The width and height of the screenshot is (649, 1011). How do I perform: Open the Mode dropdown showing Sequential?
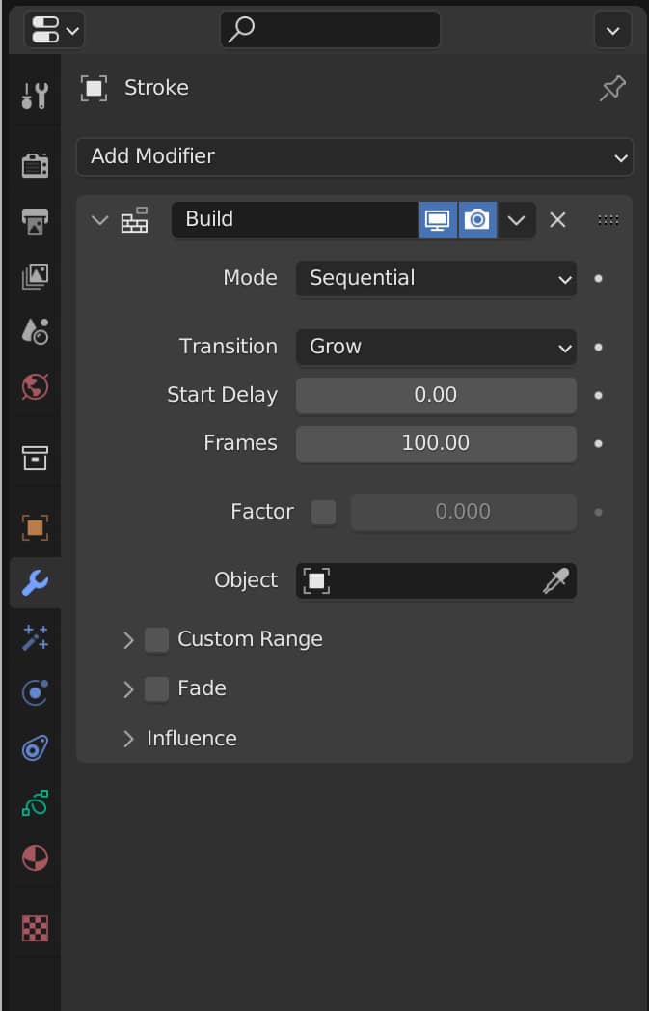435,278
